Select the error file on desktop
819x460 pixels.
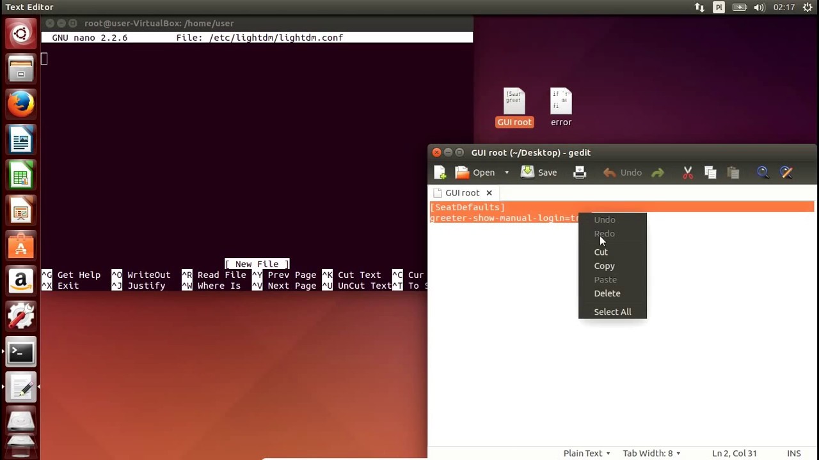(x=561, y=107)
